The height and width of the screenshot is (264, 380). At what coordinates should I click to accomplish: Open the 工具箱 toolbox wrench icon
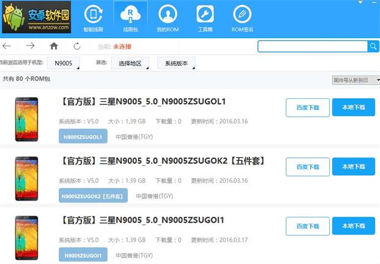click(x=205, y=18)
